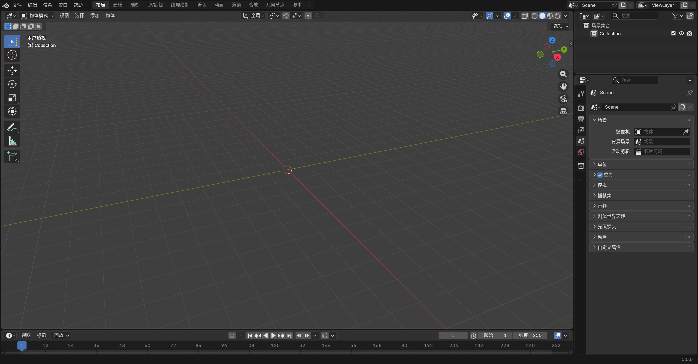This screenshot has height=364, width=698.
Task: Activate the 3D Cursor tool
Action: pyautogui.click(x=12, y=55)
